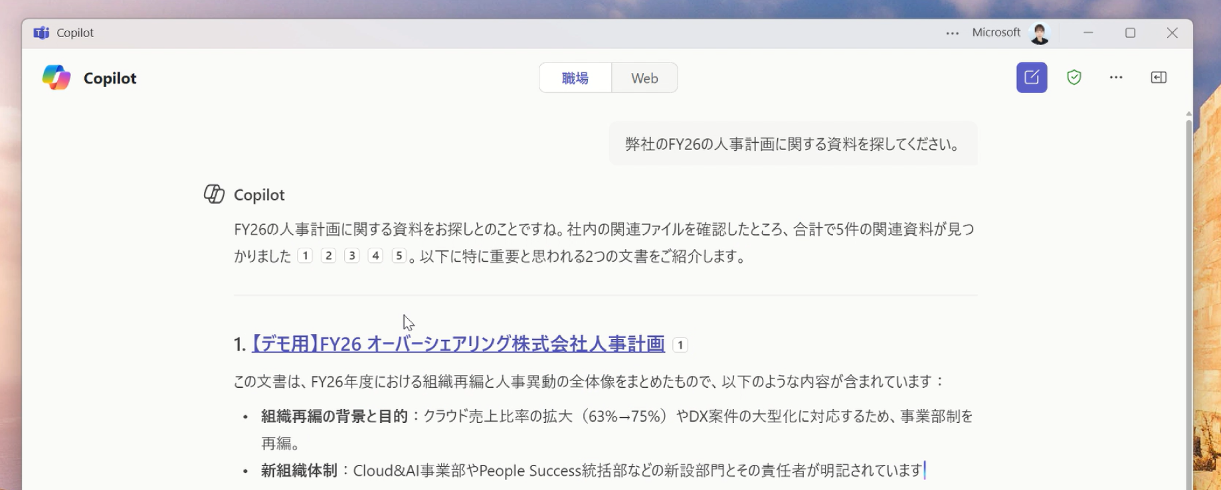The image size is (1221, 490).
Task: Open citation 1 in the summary sentence
Action: 305,256
